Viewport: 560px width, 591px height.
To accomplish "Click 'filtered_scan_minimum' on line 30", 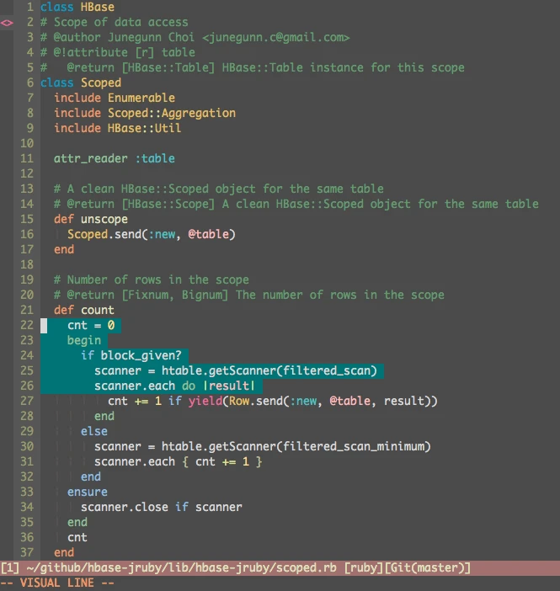I will point(354,447).
